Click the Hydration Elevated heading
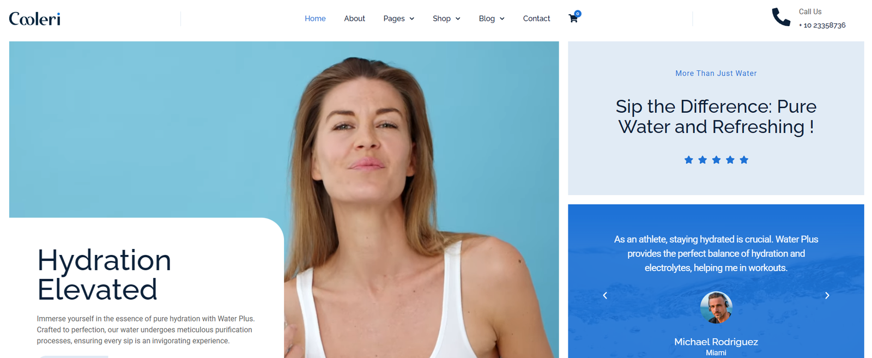Viewport: 872px width, 358px height. point(104,275)
